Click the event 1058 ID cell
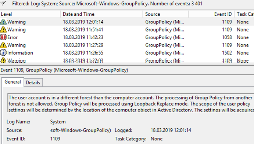This screenshot has width=254, height=144. 227,37
